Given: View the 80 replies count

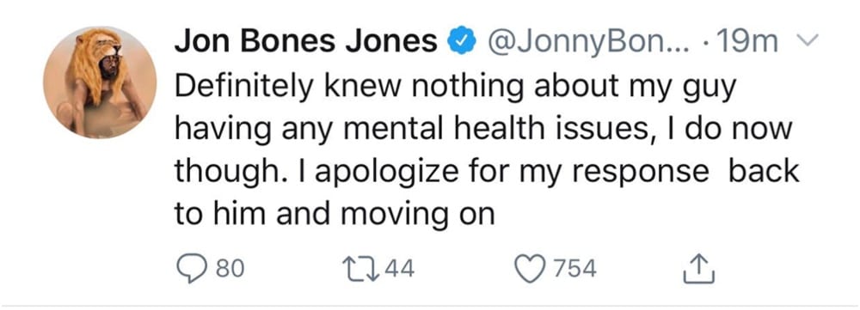Looking at the screenshot, I should pyautogui.click(x=230, y=269).
